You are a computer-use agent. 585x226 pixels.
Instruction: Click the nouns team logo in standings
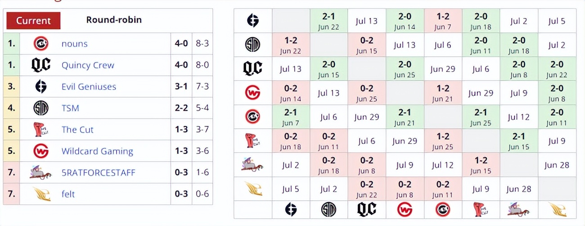41,44
